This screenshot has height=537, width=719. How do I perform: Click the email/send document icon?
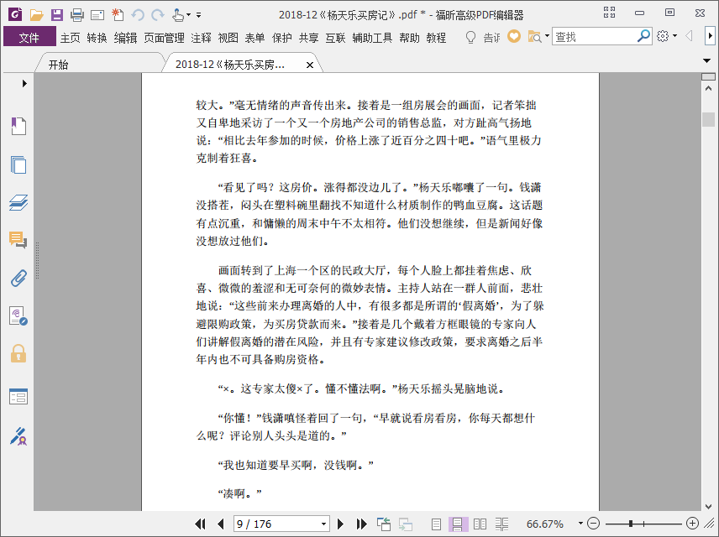[x=97, y=16]
